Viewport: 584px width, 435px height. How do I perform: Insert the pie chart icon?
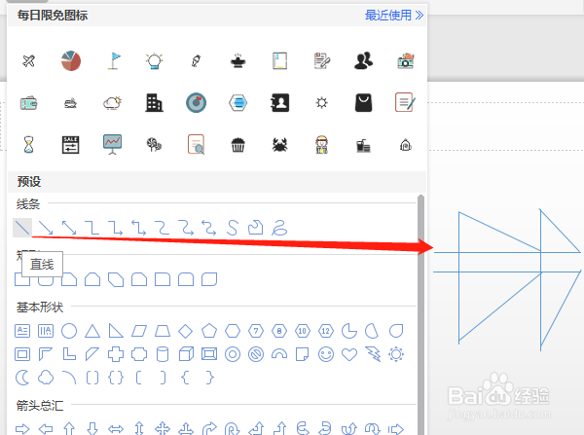tap(71, 60)
